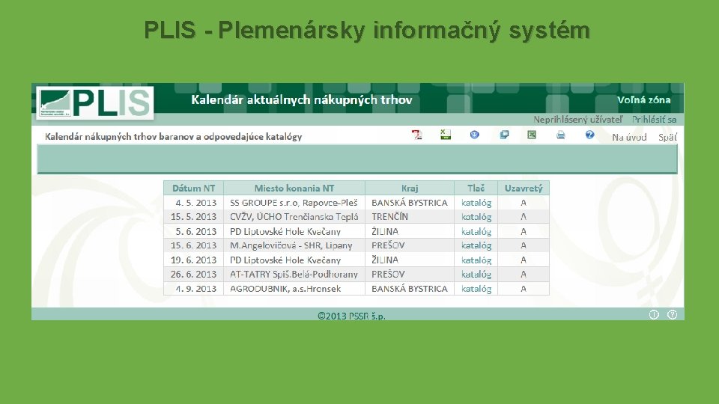Click the Tlač column header
This screenshot has height=404, width=719.
click(x=476, y=188)
